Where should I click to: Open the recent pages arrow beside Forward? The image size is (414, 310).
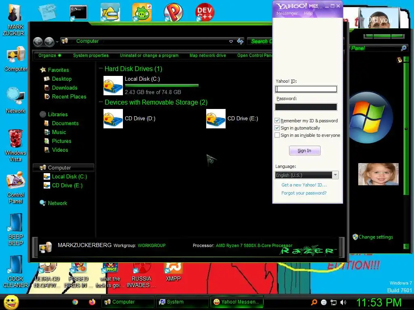[57, 42]
